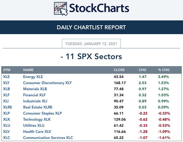Open the Technology XLK link

coord(37,119)
